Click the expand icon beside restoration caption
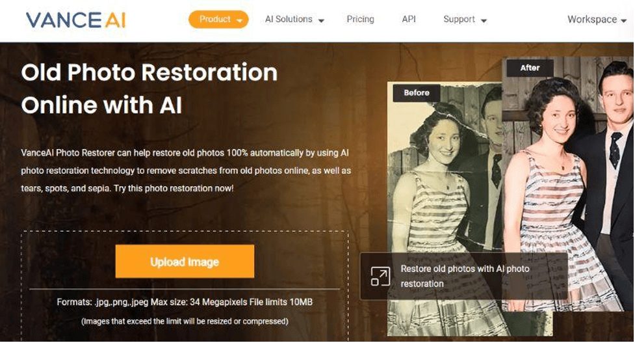The height and width of the screenshot is (343, 635). tap(380, 276)
